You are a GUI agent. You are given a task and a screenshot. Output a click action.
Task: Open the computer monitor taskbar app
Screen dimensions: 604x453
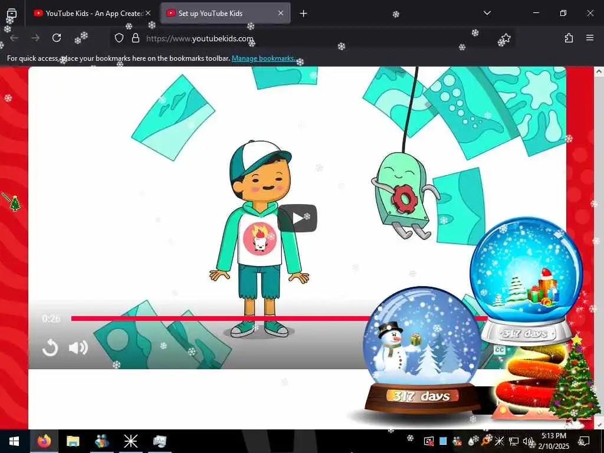(x=159, y=441)
